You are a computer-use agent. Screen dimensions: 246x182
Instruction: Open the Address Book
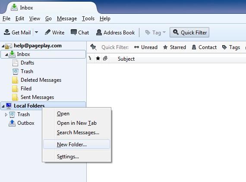coord(115,33)
